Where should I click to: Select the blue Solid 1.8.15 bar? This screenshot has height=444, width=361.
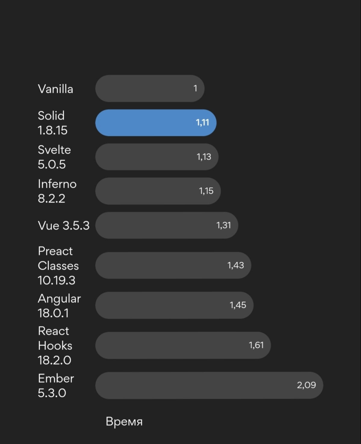[156, 123]
